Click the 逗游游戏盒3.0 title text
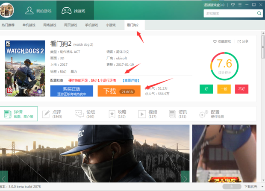 click(x=214, y=5)
